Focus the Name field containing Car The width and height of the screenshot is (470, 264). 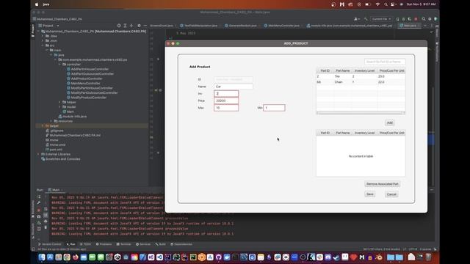pyautogui.click(x=234, y=87)
